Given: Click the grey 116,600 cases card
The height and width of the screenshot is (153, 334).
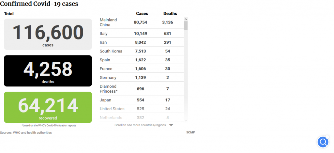Looking at the screenshot, I should point(48,34).
